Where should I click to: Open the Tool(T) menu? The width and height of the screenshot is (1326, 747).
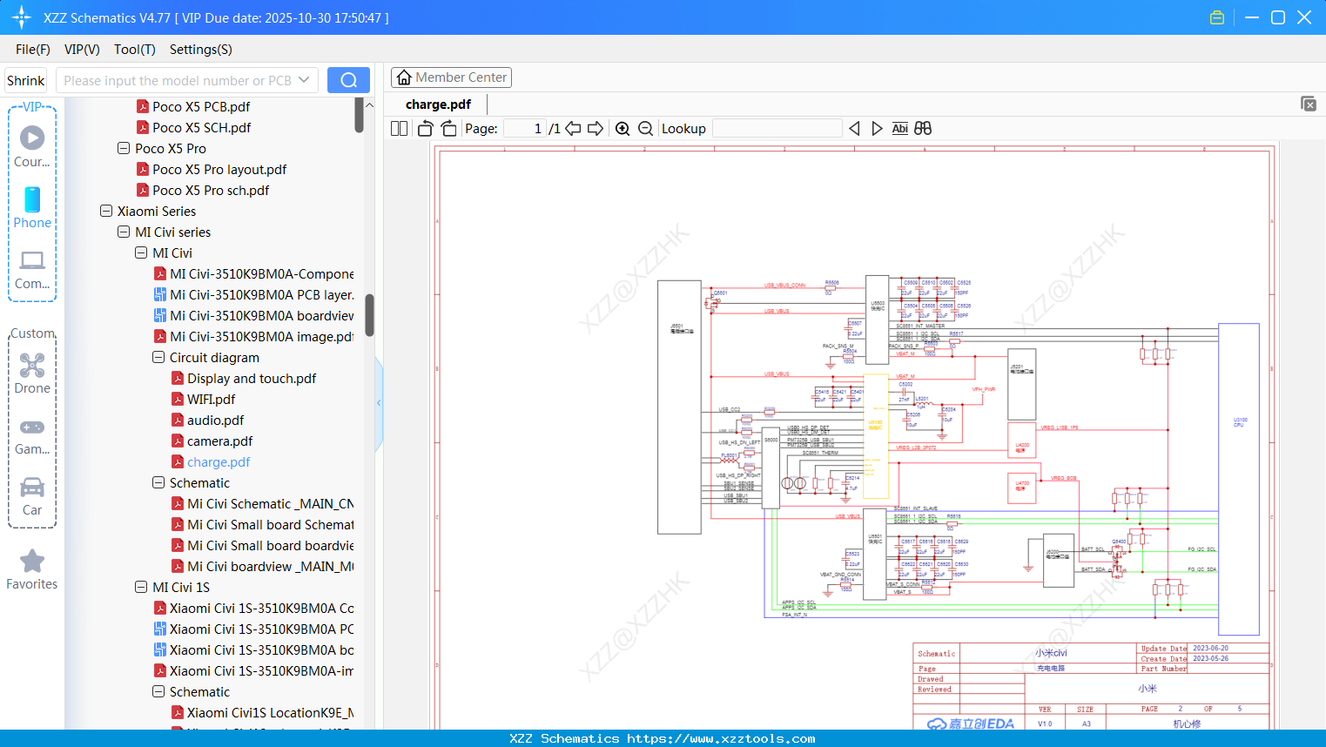coord(135,50)
